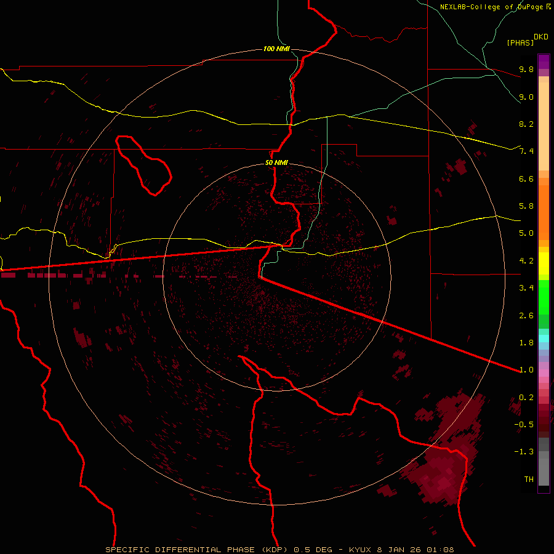The image size is (554, 554).
Task: Click the 100 NMI range ring label
Action: pyautogui.click(x=276, y=49)
